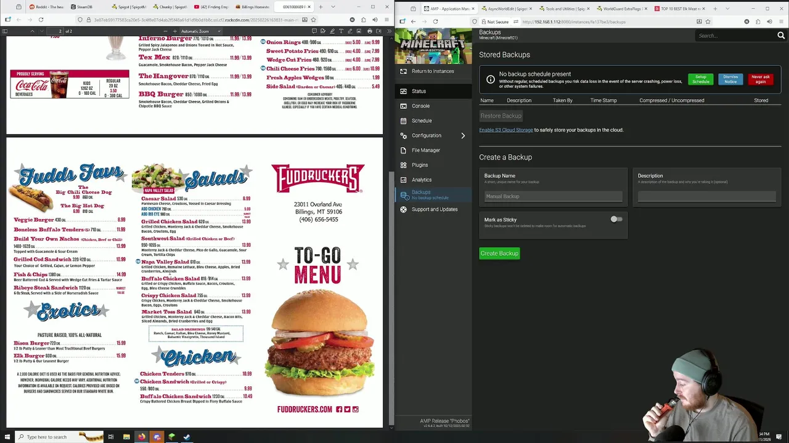This screenshot has height=443, width=789.
Task: Expand the Configuration submenu arrow
Action: [463, 135]
